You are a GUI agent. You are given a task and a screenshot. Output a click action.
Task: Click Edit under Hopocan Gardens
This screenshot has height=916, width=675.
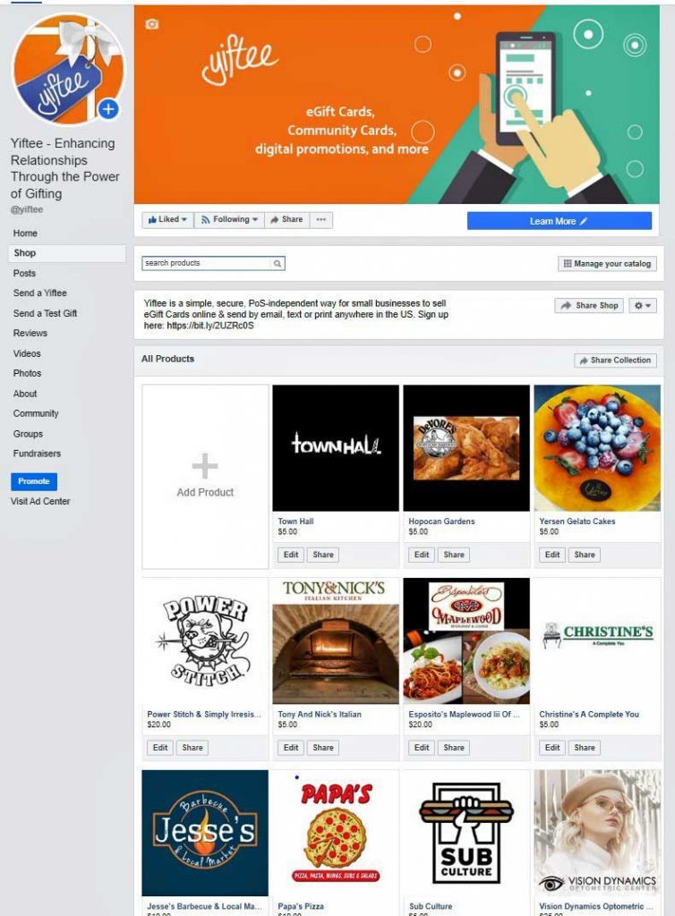coord(422,555)
